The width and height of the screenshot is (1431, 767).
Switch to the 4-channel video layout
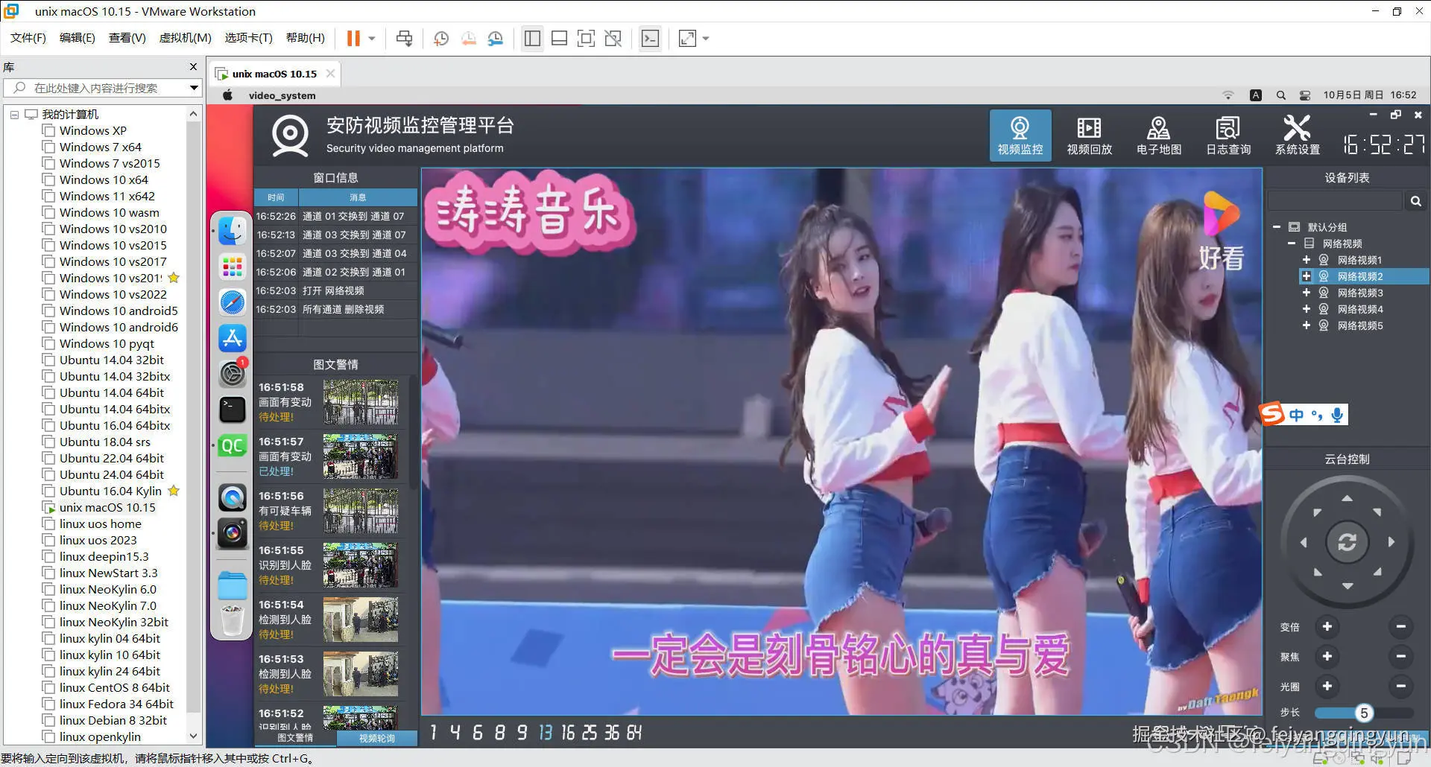tap(455, 733)
